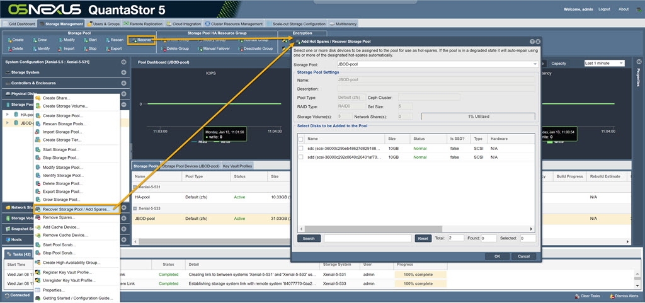Viewport: 645px width, 303px height.
Task: Check the sdd disk checkbox
Action: (x=301, y=157)
